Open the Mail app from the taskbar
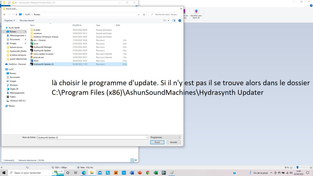The width and height of the screenshot is (313, 176). [x=100, y=173]
